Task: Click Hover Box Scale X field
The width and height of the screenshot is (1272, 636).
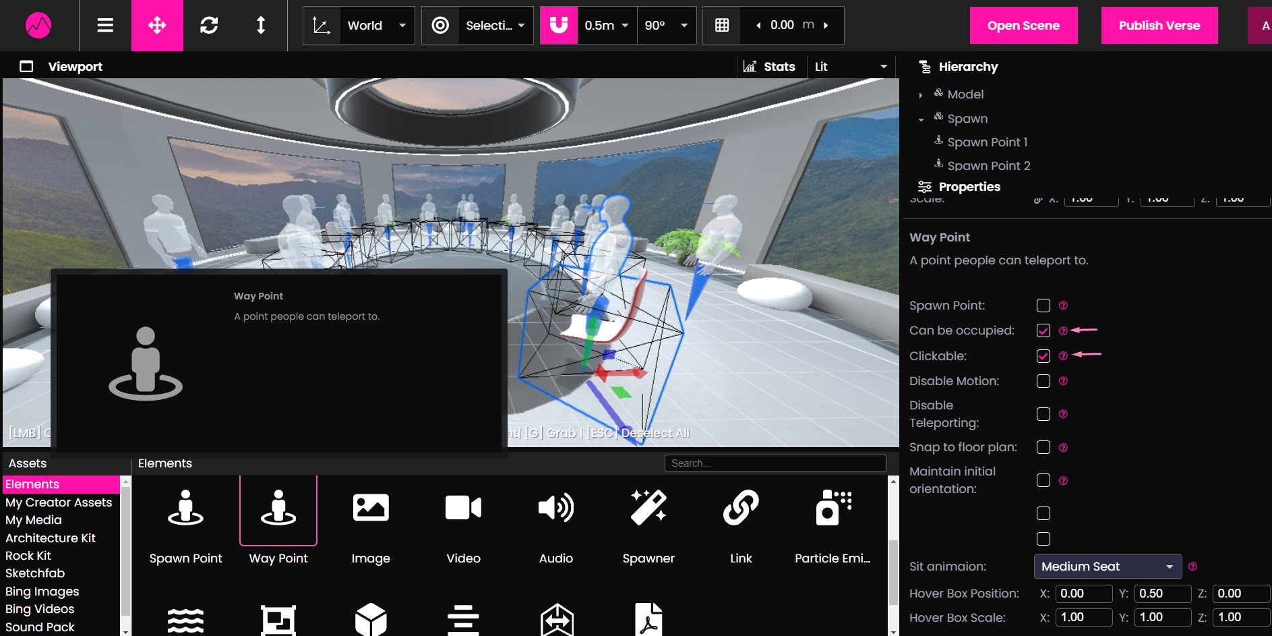Action: point(1084,617)
